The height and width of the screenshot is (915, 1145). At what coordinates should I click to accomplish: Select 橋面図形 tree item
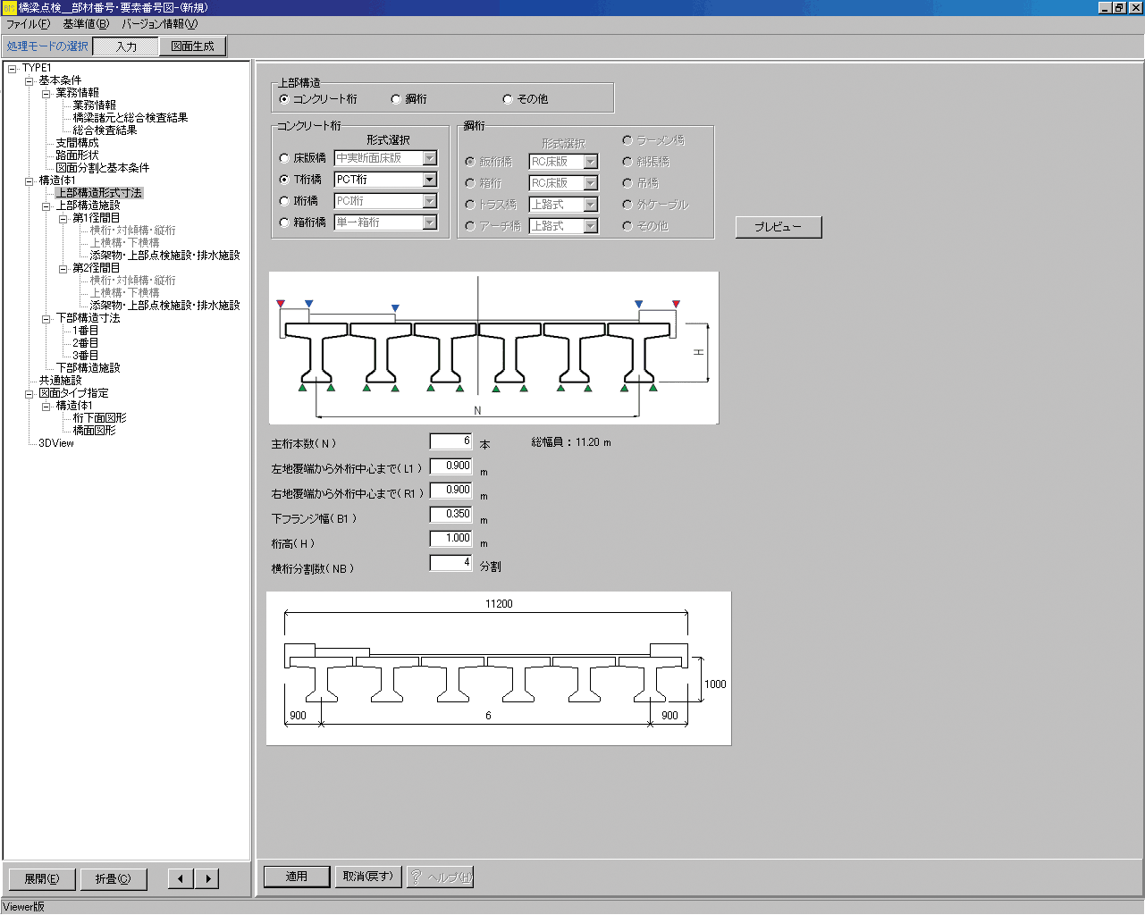click(x=94, y=431)
